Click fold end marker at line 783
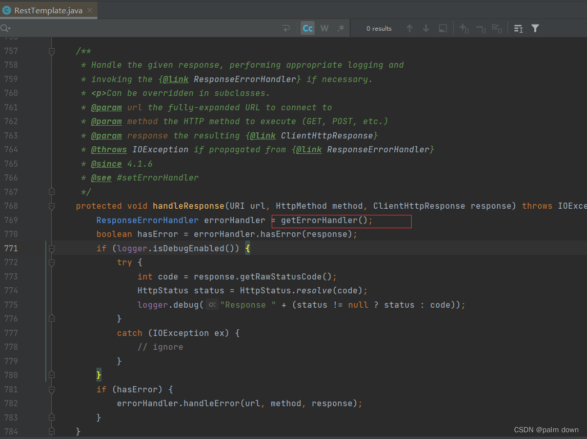The width and height of the screenshot is (587, 439). tap(52, 417)
